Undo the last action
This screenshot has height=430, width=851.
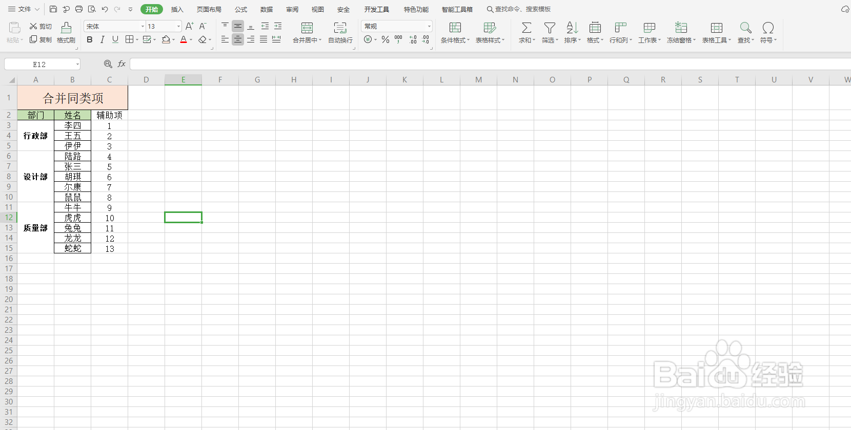[105, 9]
